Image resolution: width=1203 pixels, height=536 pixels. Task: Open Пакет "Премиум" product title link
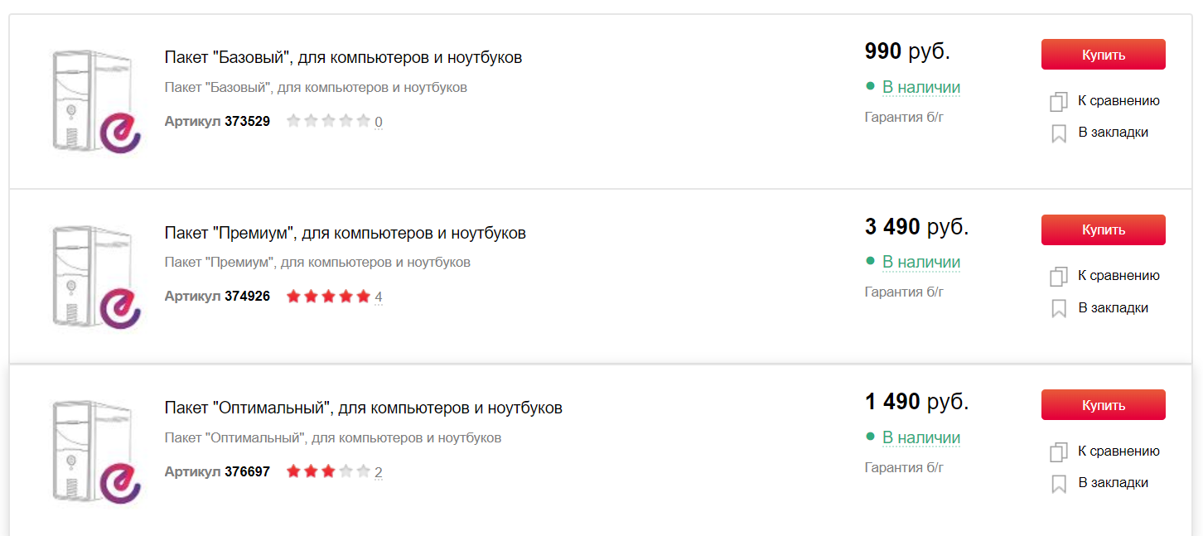(x=345, y=234)
